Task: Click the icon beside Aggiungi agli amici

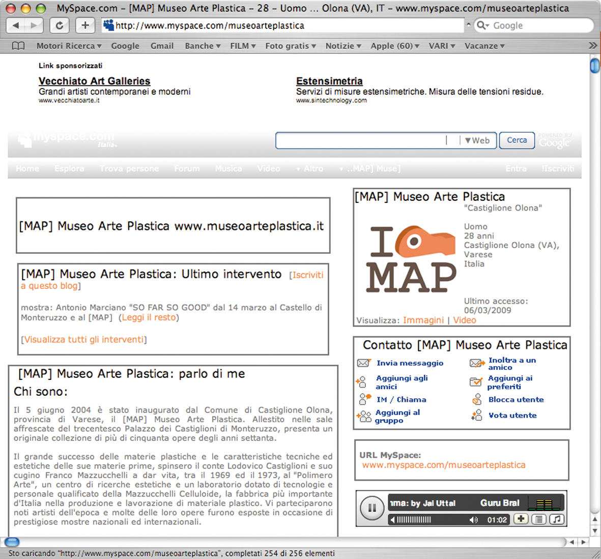Action: tap(361, 382)
